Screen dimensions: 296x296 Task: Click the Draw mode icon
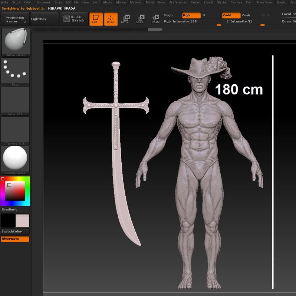tap(111, 19)
